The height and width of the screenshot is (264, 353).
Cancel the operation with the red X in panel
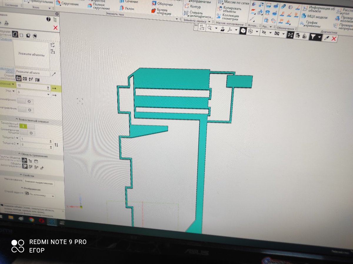pyautogui.click(x=55, y=28)
